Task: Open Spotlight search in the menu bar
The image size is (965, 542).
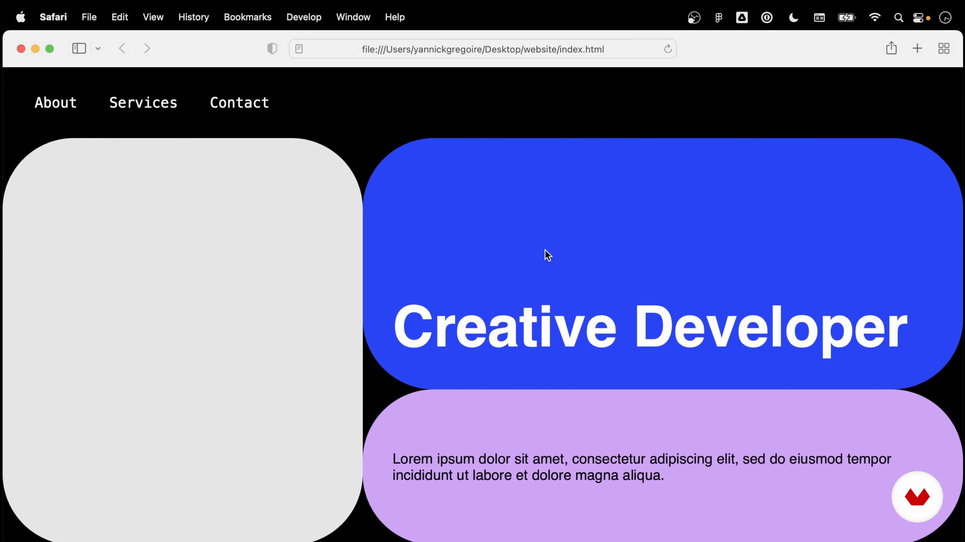Action: click(x=899, y=18)
